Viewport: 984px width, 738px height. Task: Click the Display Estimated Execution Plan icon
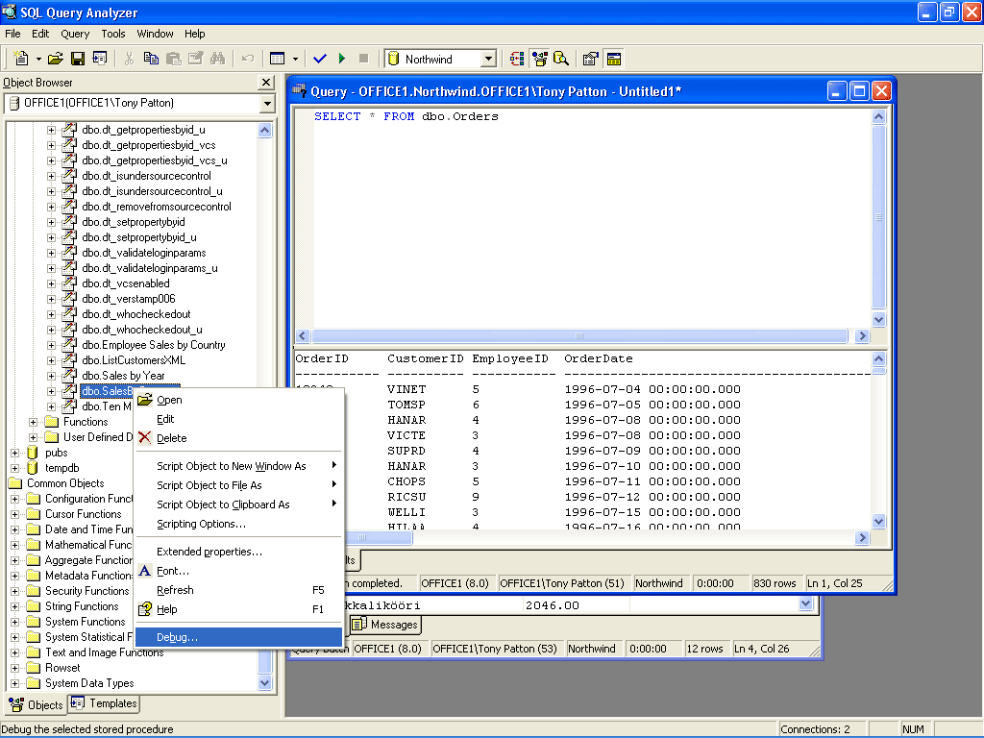coord(517,58)
